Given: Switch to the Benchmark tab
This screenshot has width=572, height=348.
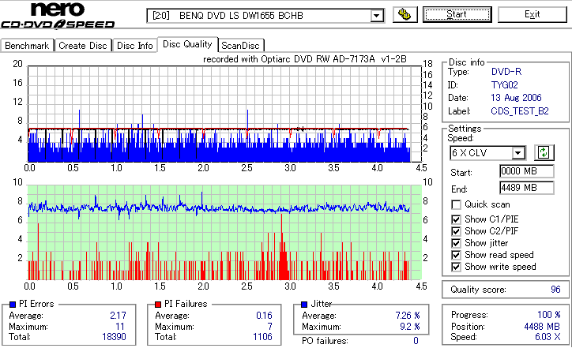Looking at the screenshot, I should [27, 46].
